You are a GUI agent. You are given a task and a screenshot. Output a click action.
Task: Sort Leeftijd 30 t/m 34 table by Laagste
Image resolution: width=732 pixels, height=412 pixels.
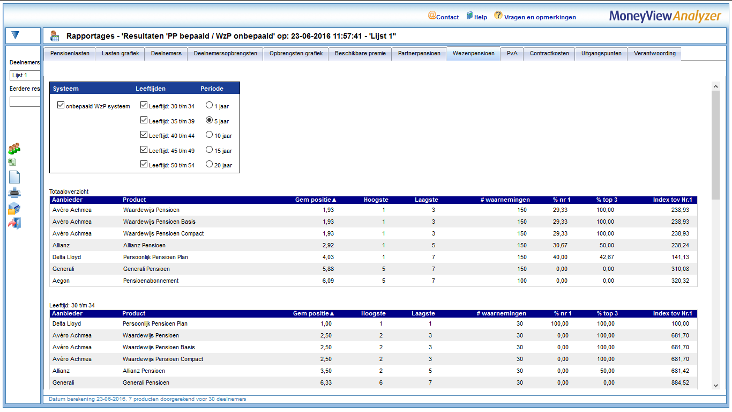click(423, 313)
